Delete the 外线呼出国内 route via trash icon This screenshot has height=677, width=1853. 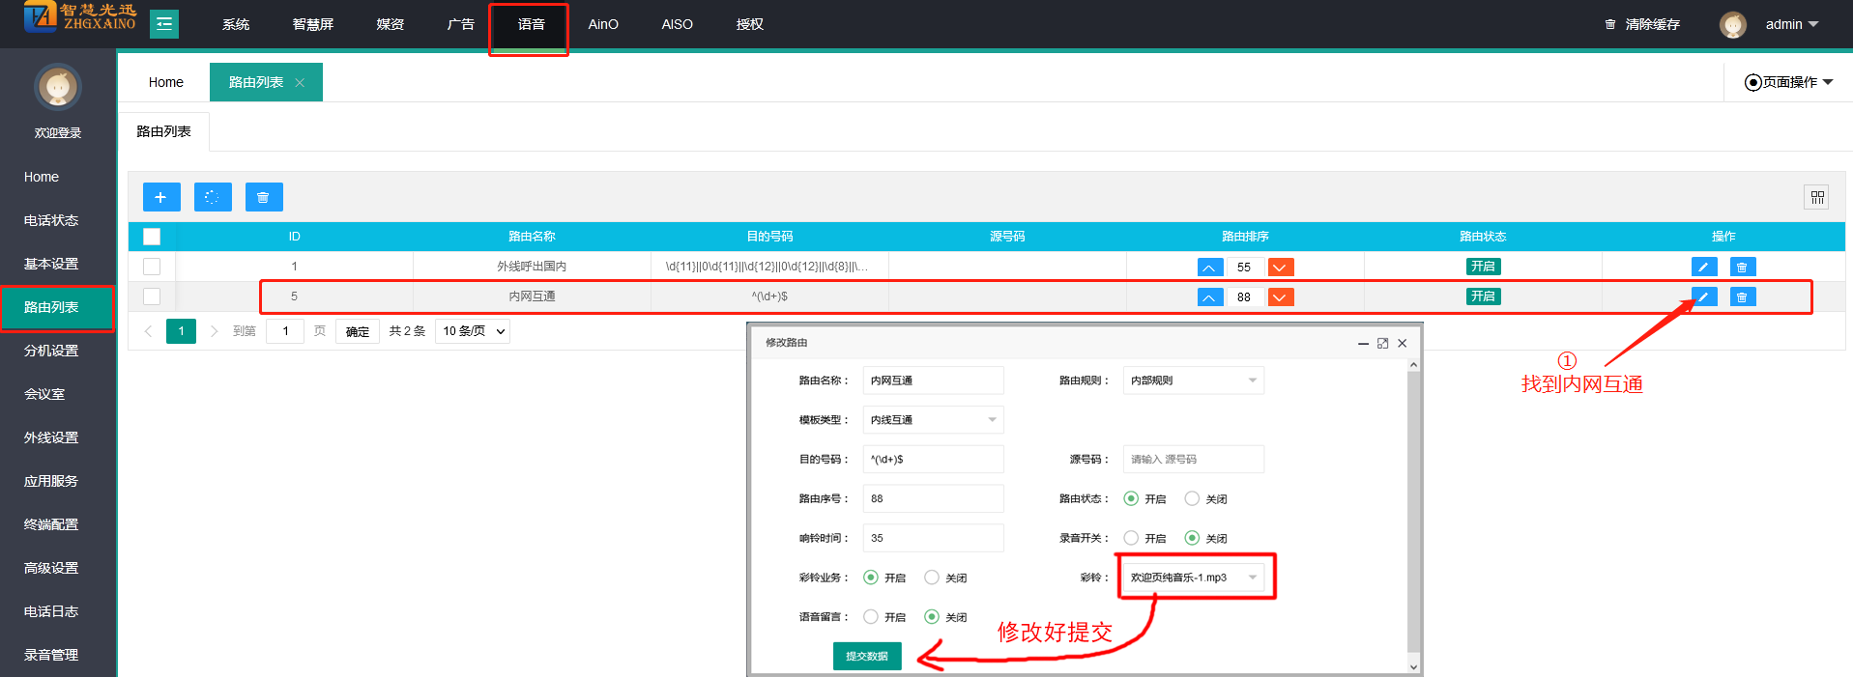click(x=1742, y=267)
